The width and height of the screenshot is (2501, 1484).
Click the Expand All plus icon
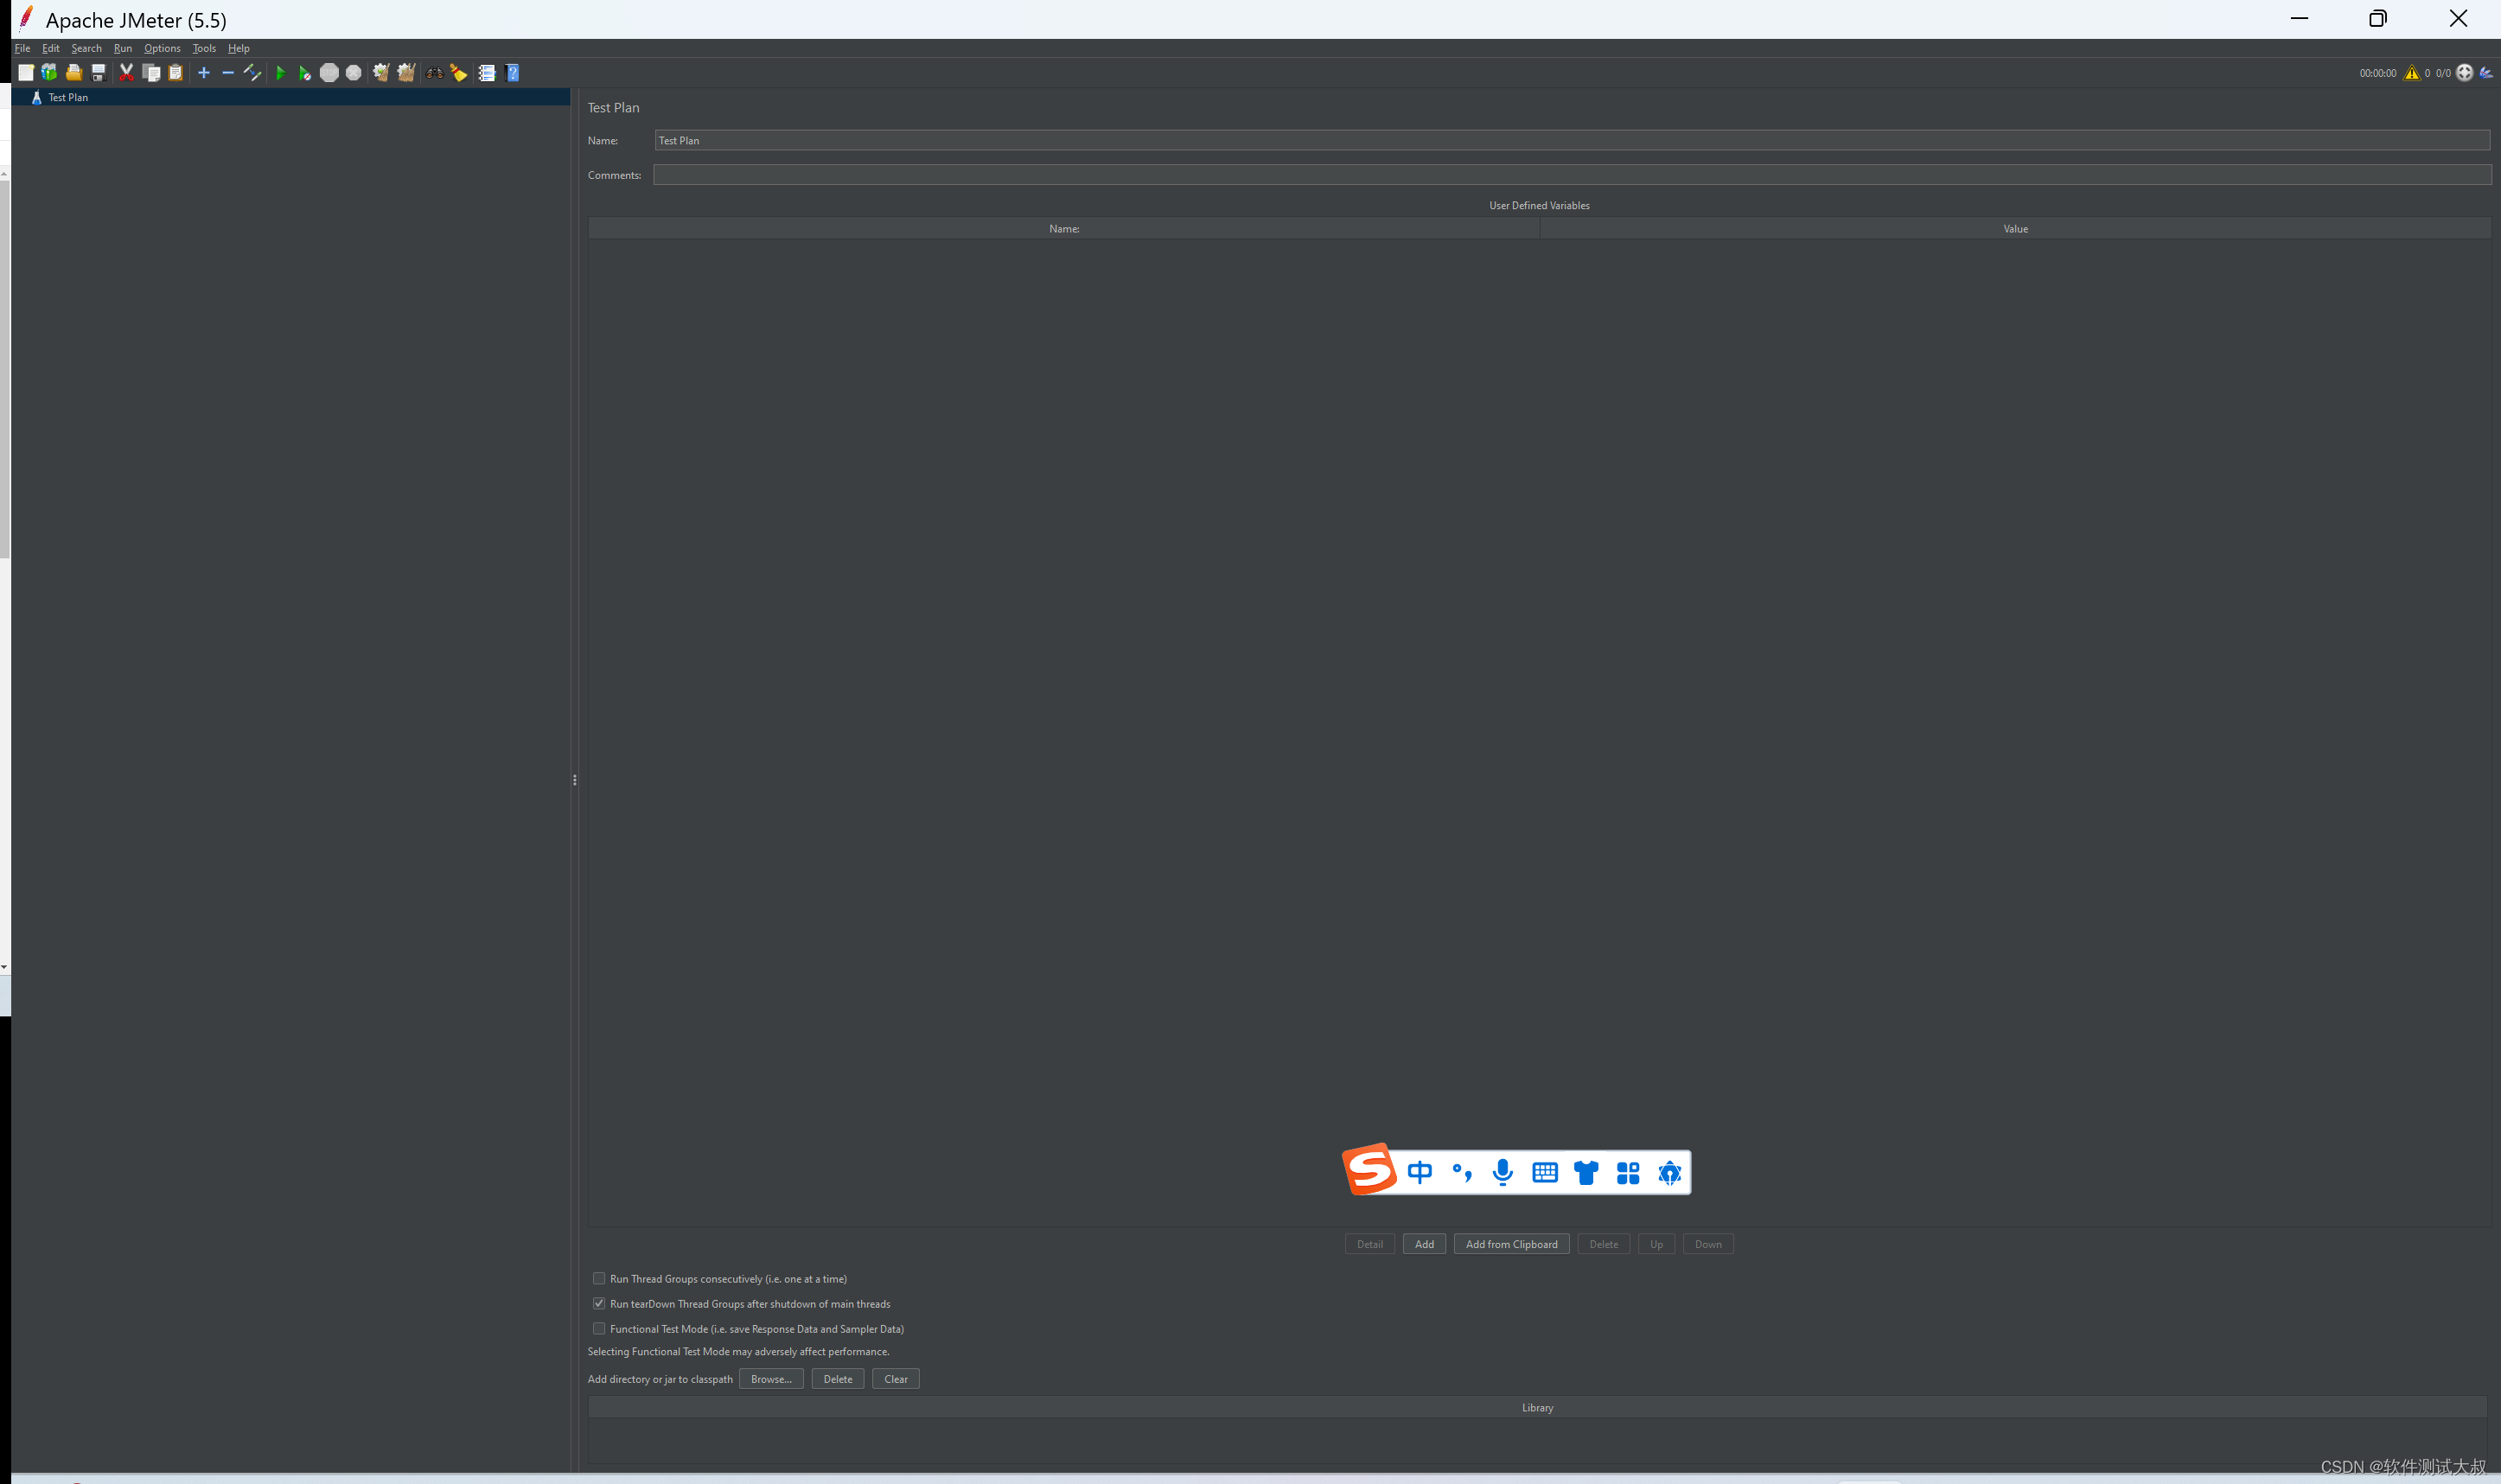coord(204,73)
